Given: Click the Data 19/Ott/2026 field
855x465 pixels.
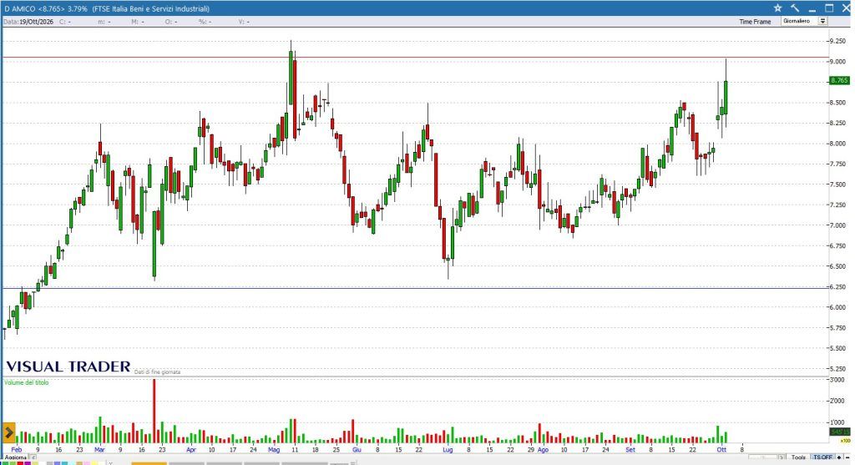Looking at the screenshot, I should coord(28,22).
